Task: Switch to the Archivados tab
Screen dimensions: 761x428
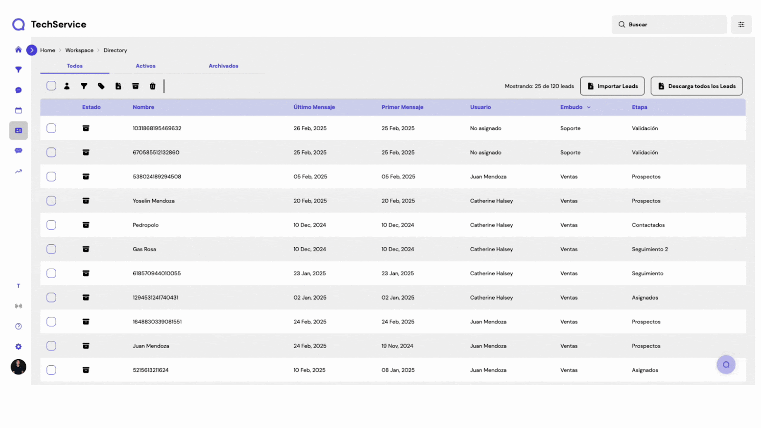Action: coord(223,66)
